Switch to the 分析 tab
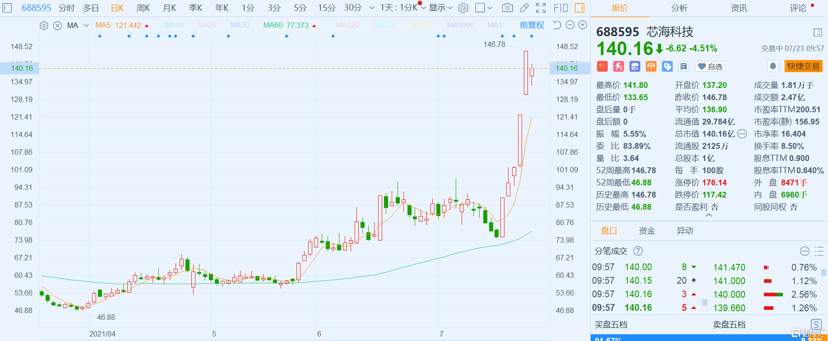 (x=680, y=8)
